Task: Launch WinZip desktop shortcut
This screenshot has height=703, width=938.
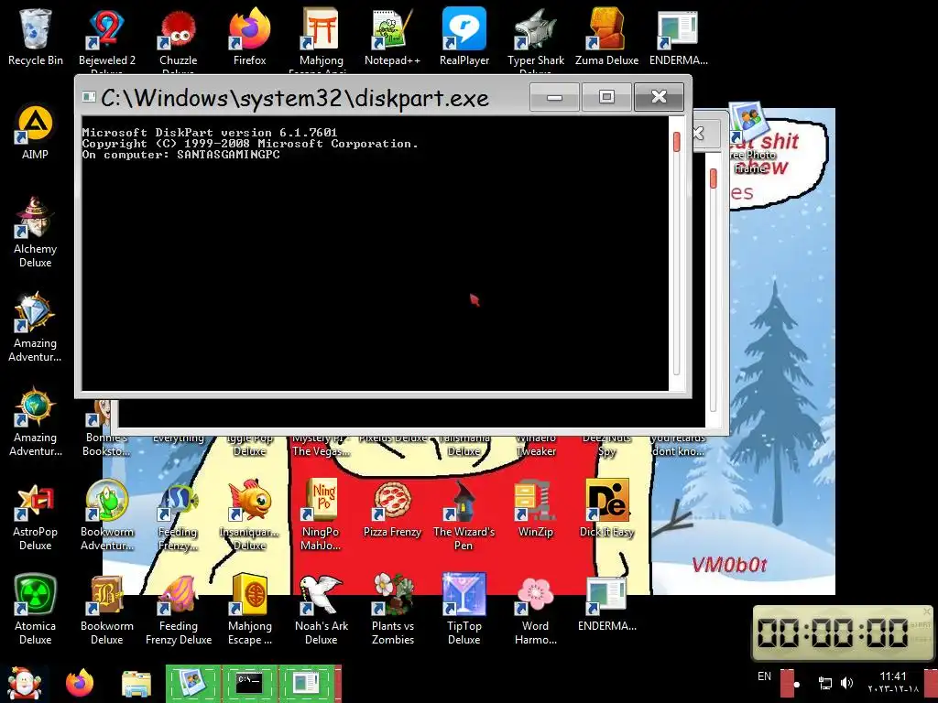Action: point(535,508)
